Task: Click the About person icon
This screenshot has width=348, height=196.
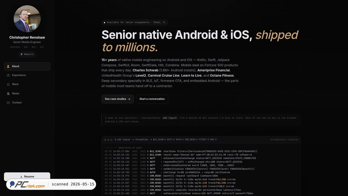Action: tap(8, 66)
